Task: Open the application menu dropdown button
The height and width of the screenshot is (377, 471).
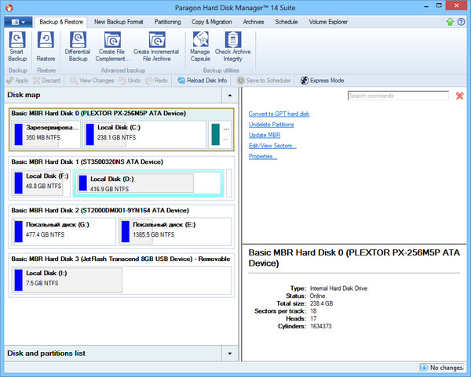Action: tap(17, 22)
